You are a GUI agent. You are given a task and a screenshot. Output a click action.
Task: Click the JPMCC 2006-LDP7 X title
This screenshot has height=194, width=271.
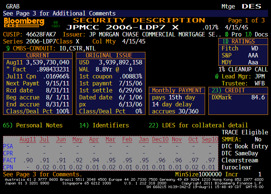123,27
